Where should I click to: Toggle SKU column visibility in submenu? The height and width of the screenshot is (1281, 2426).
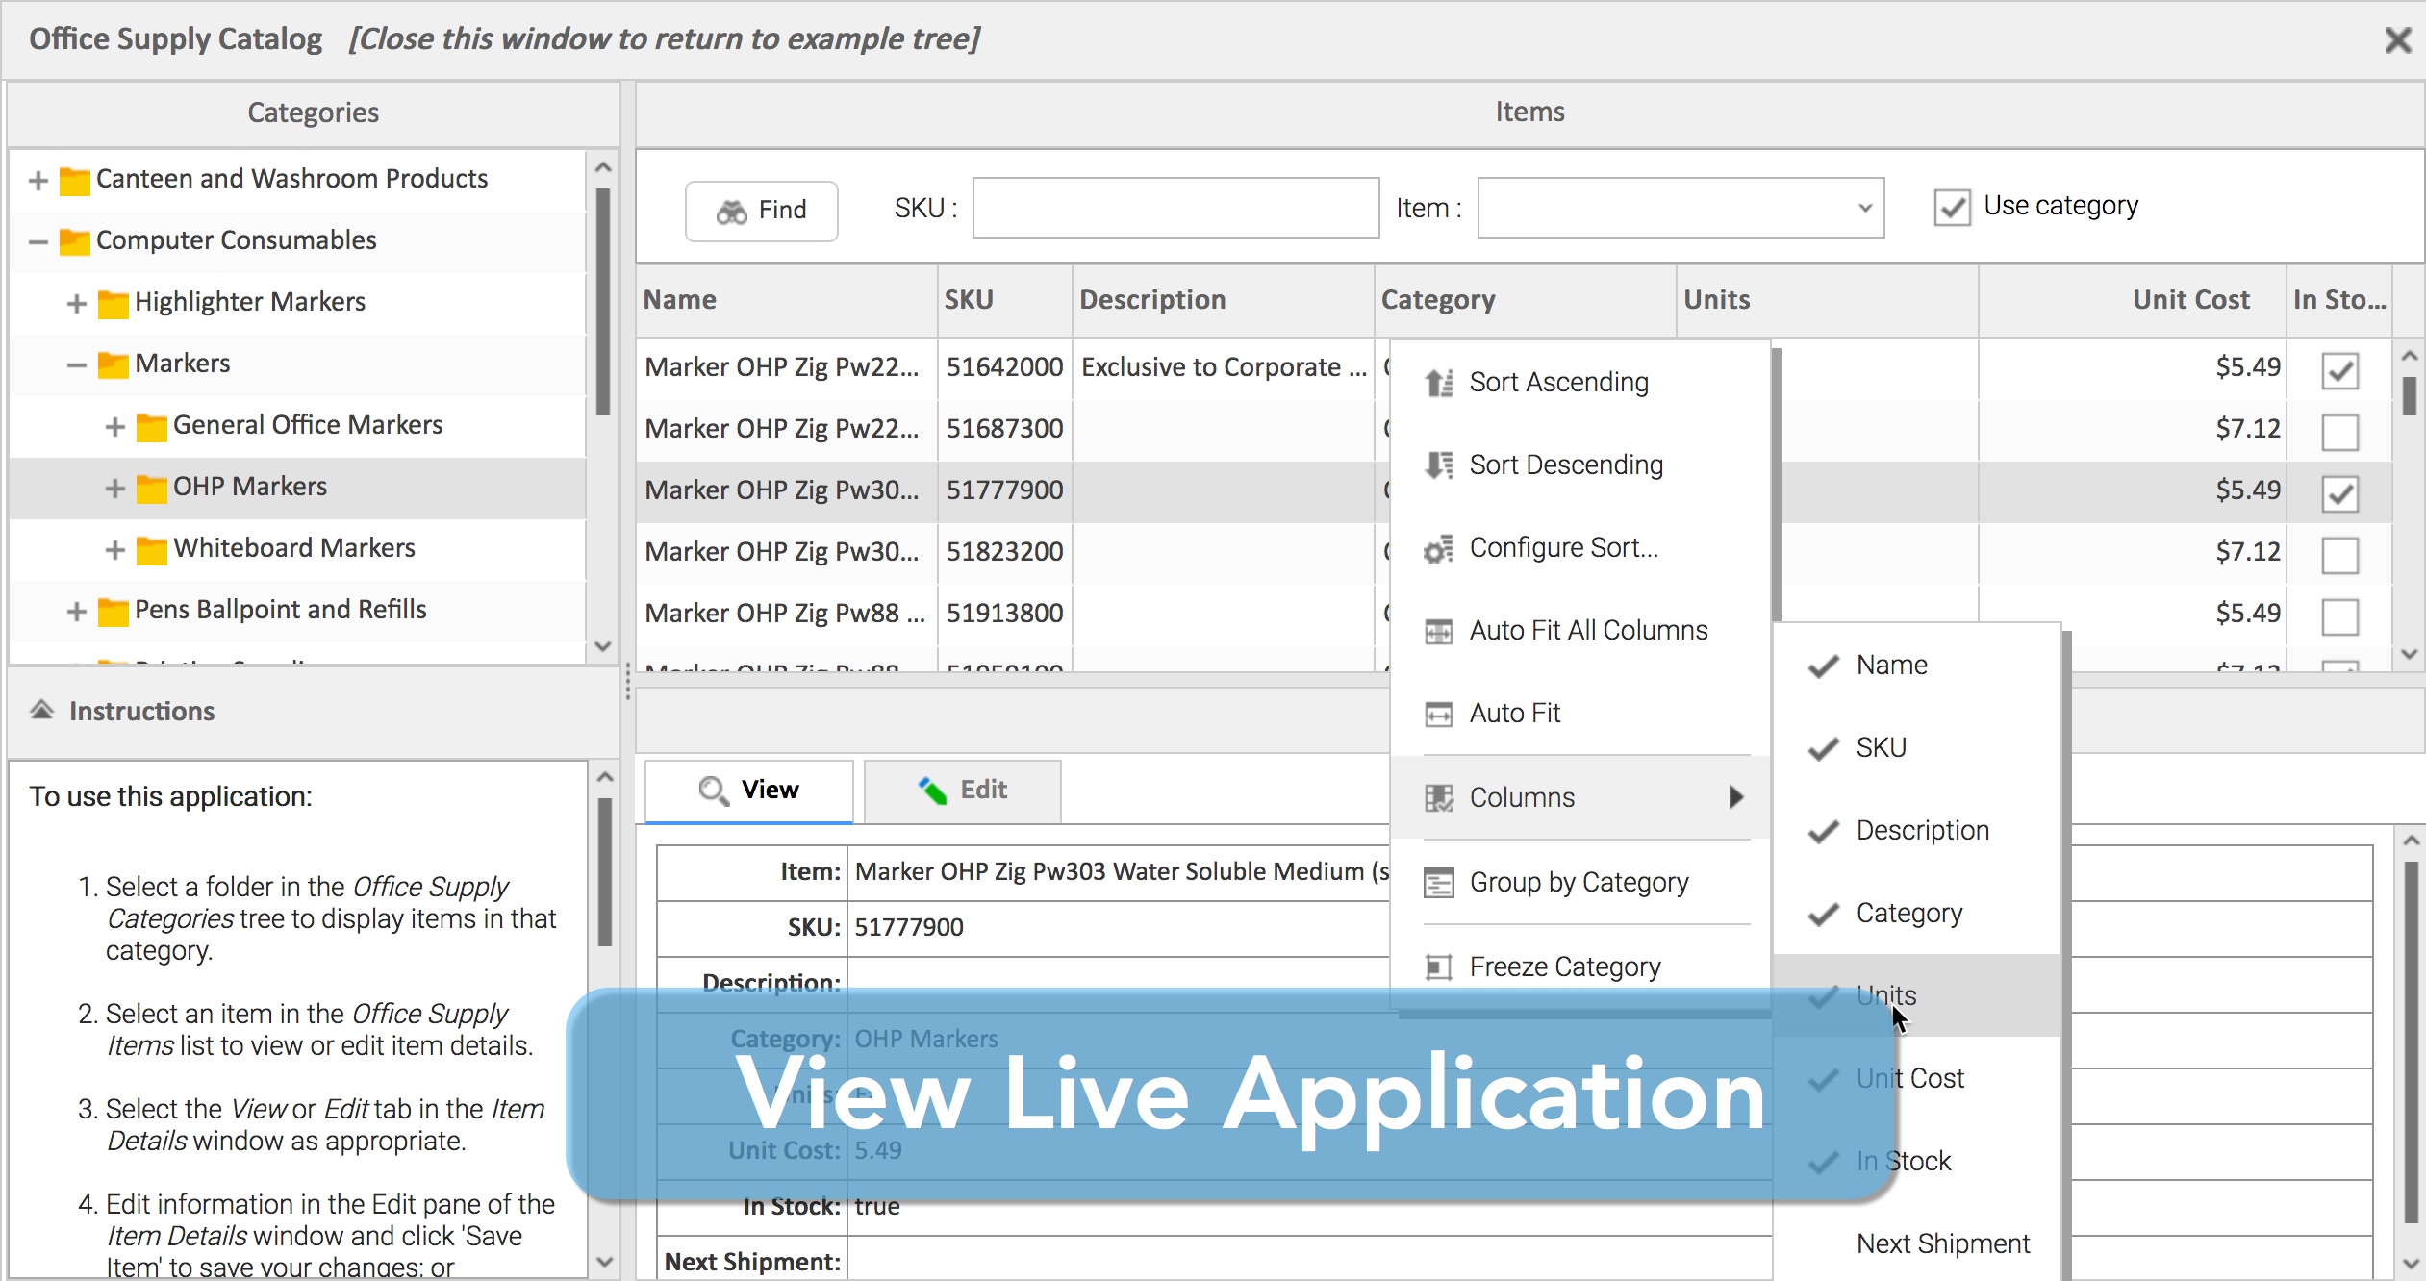coord(1918,748)
